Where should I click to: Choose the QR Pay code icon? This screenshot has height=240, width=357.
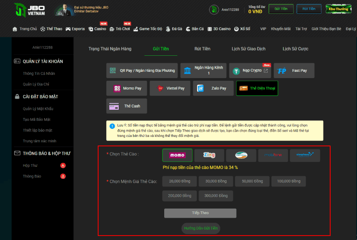(x=113, y=70)
